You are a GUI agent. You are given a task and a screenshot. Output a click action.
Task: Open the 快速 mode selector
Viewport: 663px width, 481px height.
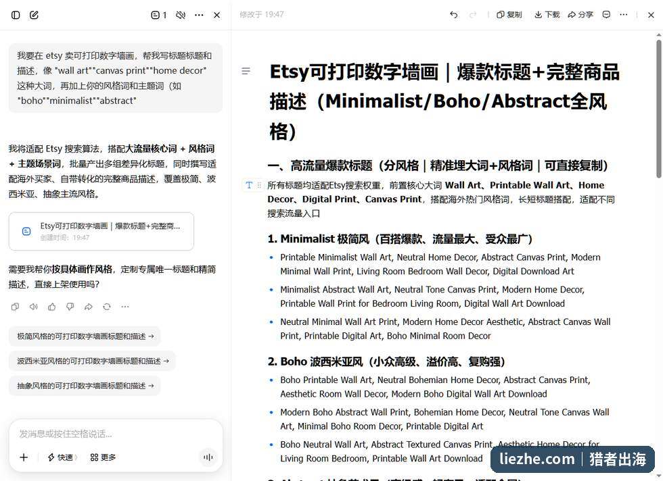62,457
